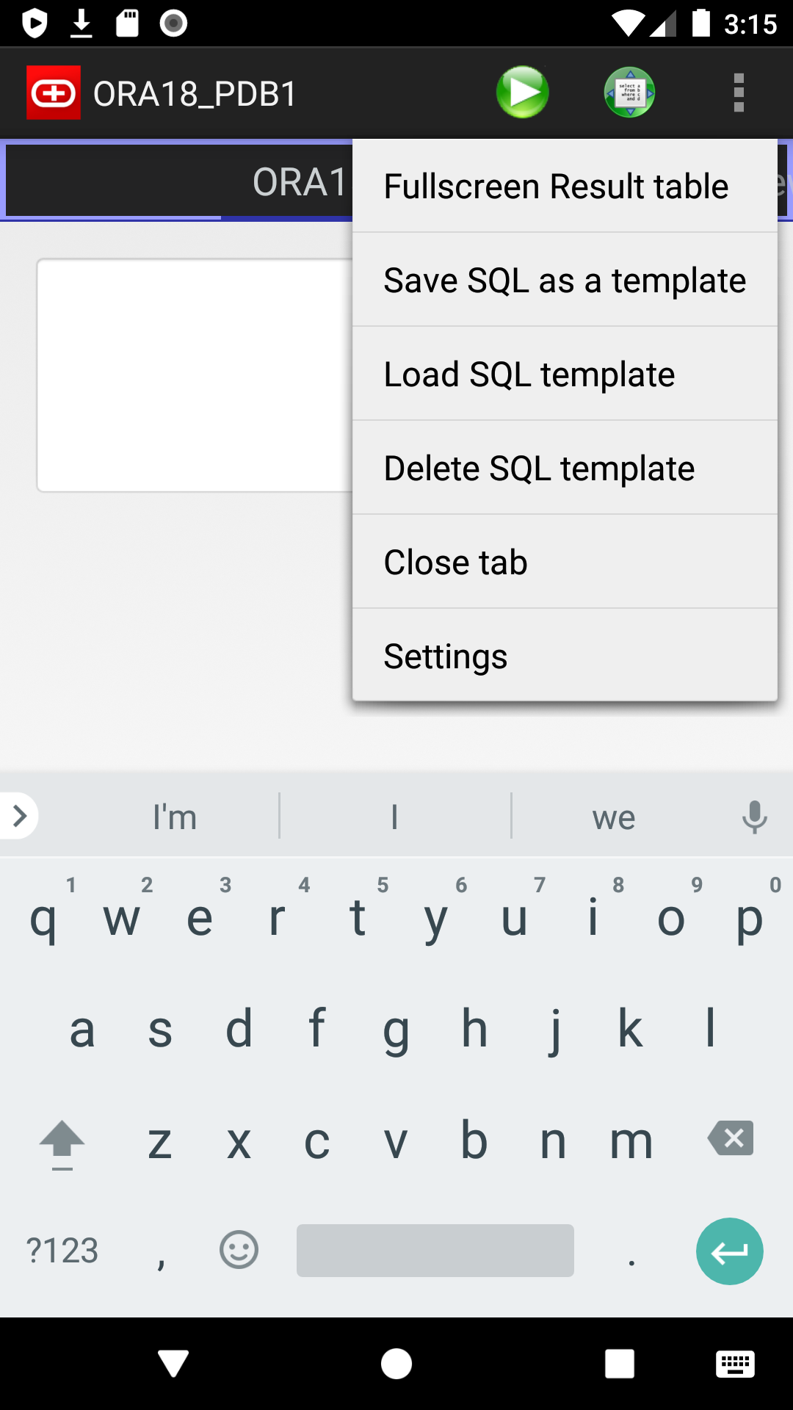Collapse the suggestion strip with the chevron
The width and height of the screenshot is (793, 1410).
[x=18, y=815]
